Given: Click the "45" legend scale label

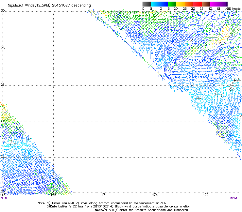Looking at the screenshot, I should click(218, 9).
